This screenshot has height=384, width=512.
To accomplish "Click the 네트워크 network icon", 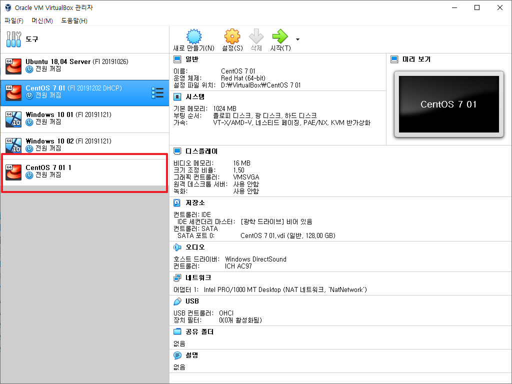I will click(177, 278).
